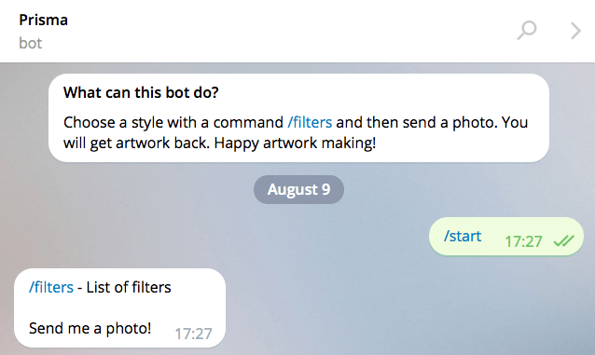Select the /start command in the sent message

(x=463, y=236)
